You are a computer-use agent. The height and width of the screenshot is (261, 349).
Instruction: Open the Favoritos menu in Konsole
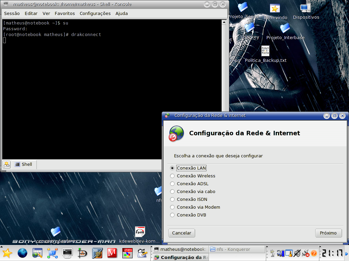[65, 14]
